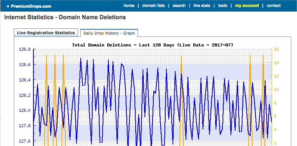Open the tools menu item
297x146 pixels.
(x=222, y=5)
